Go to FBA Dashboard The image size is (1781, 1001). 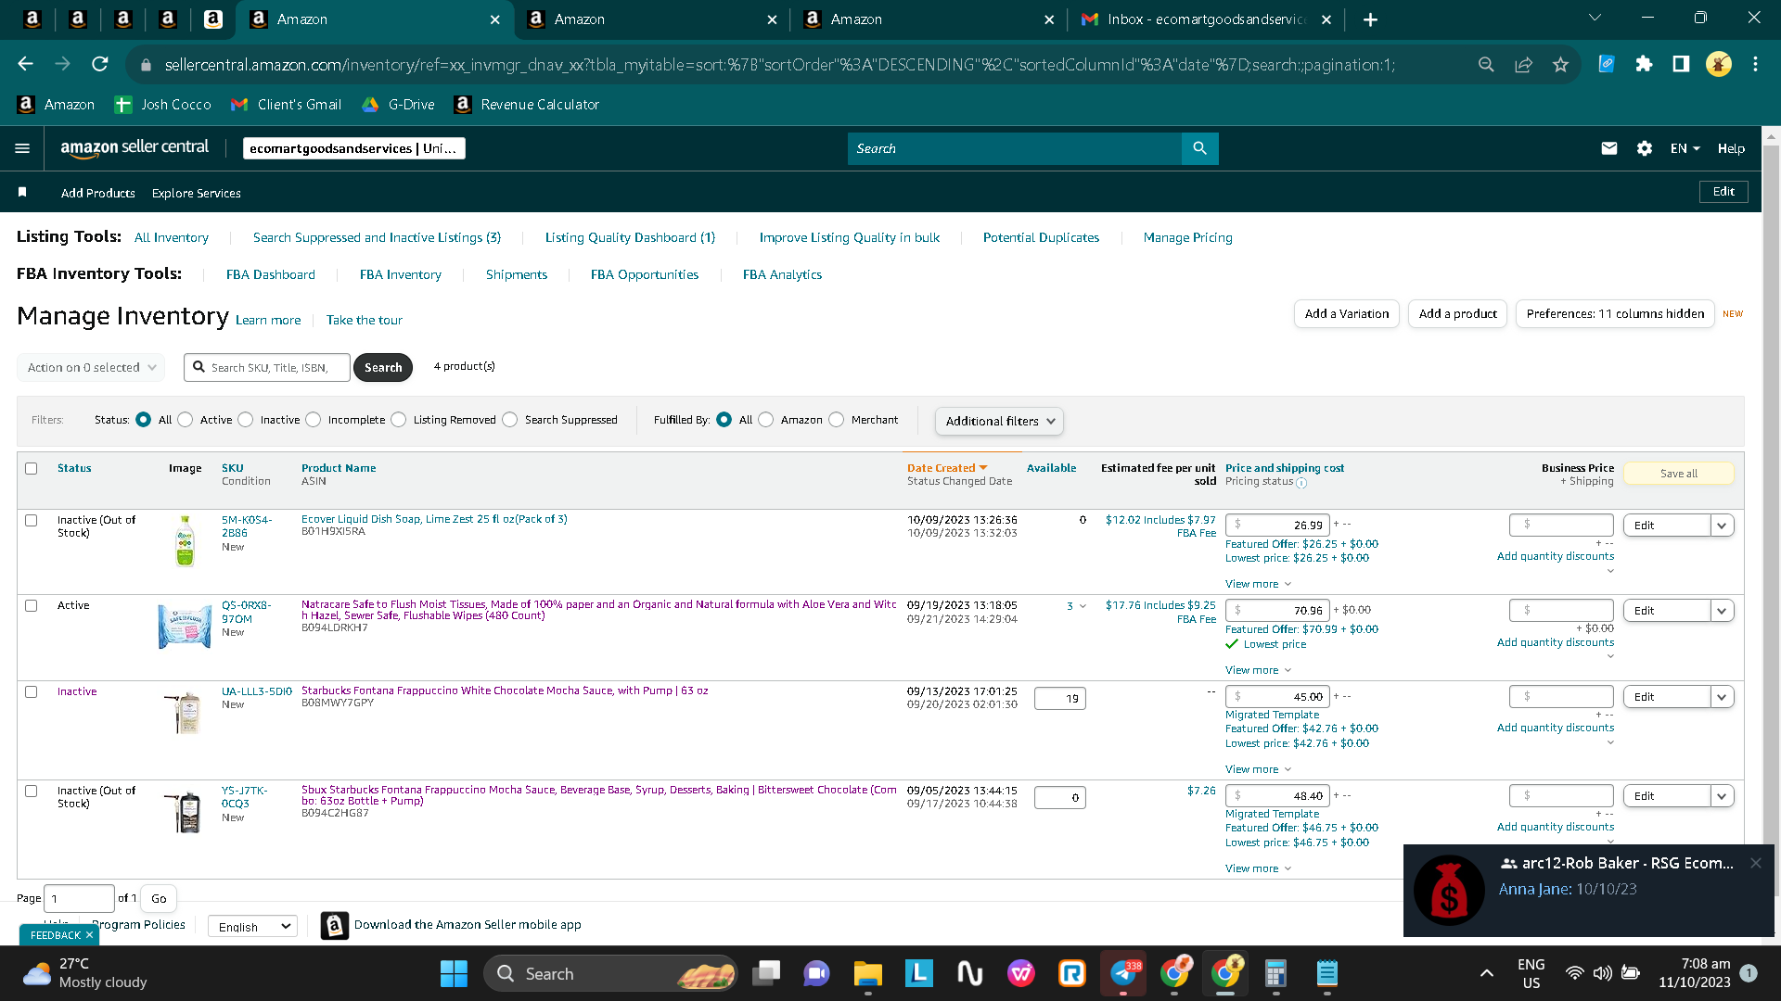(x=271, y=274)
